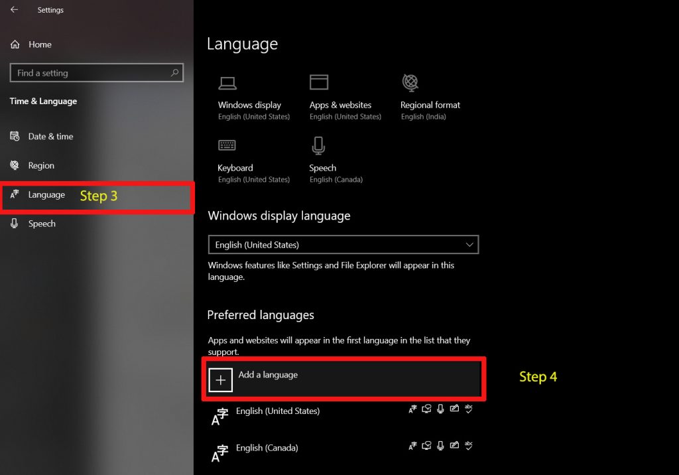This screenshot has height=475, width=679.
Task: Open Regional format English (India) tile
Action: tap(430, 98)
